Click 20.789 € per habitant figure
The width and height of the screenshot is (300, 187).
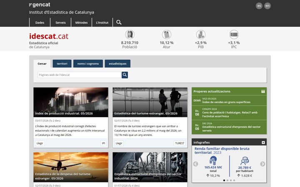coord(245,168)
